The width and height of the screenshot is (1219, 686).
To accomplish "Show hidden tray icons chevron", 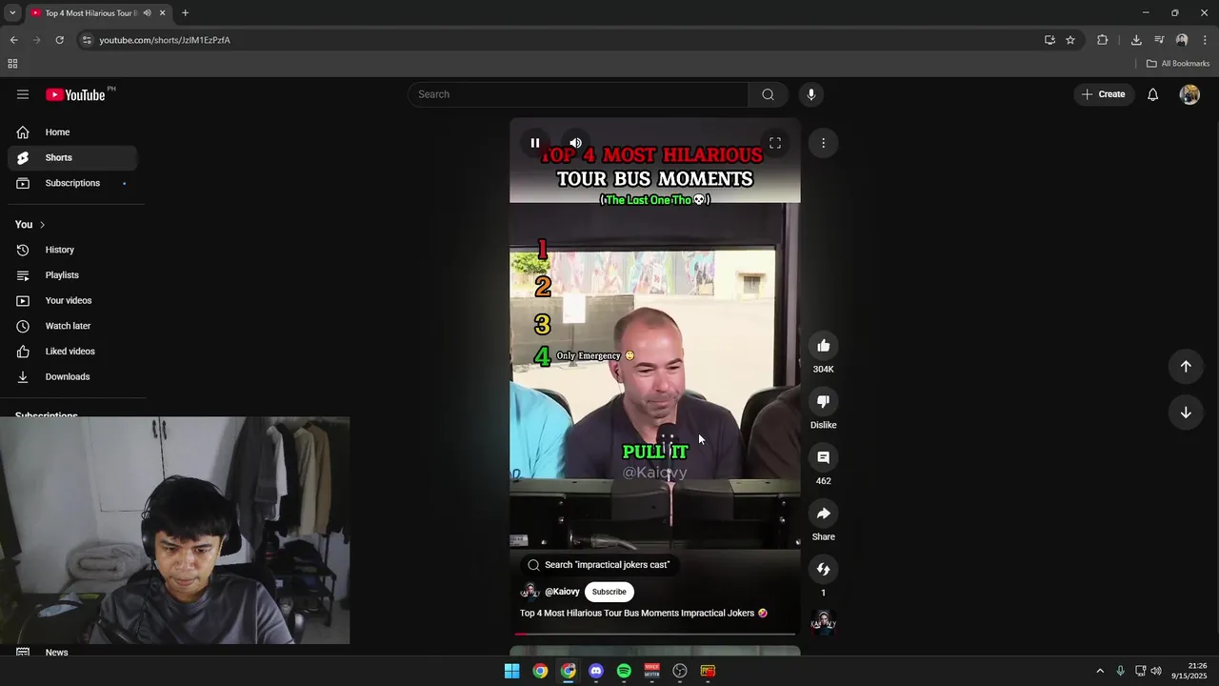I will click(1100, 671).
